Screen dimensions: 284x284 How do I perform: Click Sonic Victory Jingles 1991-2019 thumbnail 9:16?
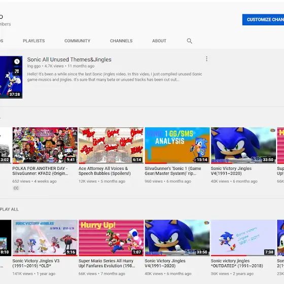45,238
